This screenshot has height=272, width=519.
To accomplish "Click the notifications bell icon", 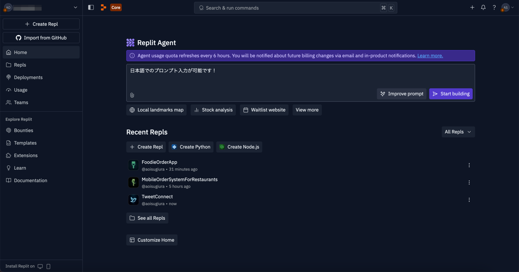I will click(x=483, y=8).
